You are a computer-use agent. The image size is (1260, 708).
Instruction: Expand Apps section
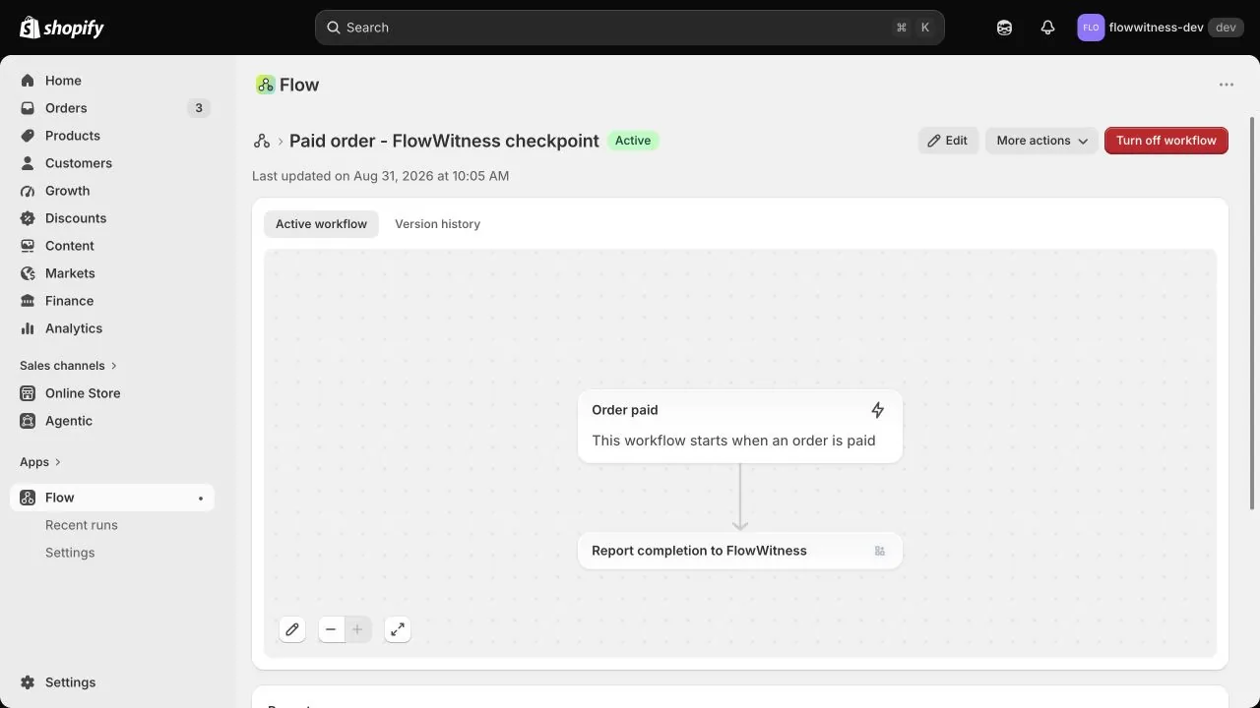point(40,462)
